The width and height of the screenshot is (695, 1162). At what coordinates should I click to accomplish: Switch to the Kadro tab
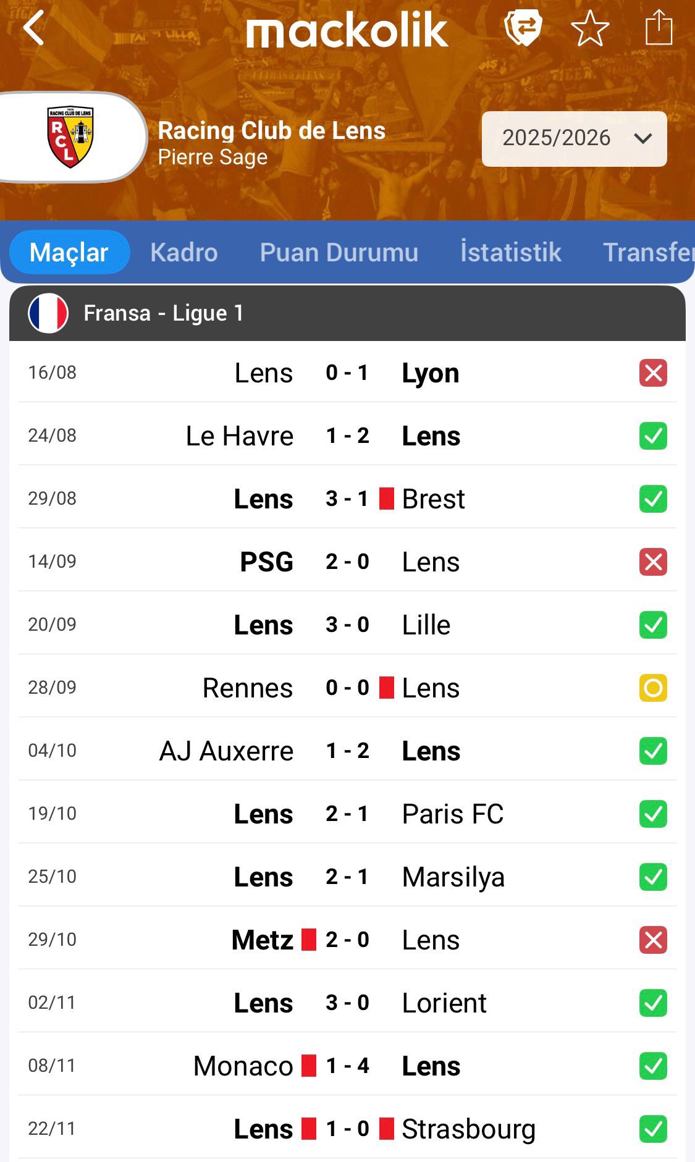click(184, 253)
